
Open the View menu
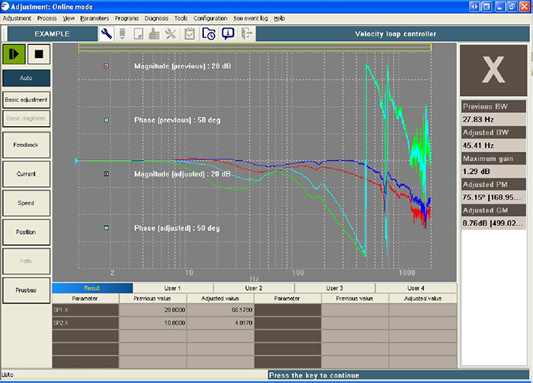pos(69,19)
